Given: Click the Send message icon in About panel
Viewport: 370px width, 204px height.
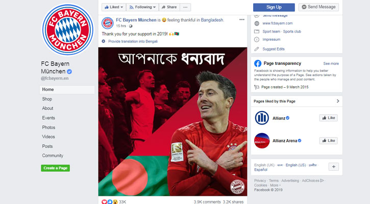Looking at the screenshot, I should pos(257,16).
